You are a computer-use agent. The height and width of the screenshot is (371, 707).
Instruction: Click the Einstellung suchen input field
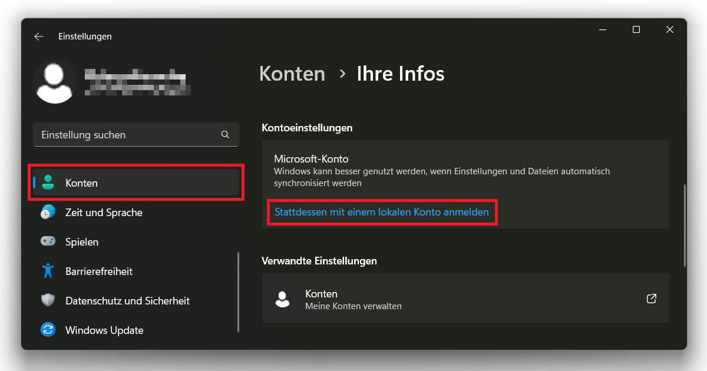(118, 134)
